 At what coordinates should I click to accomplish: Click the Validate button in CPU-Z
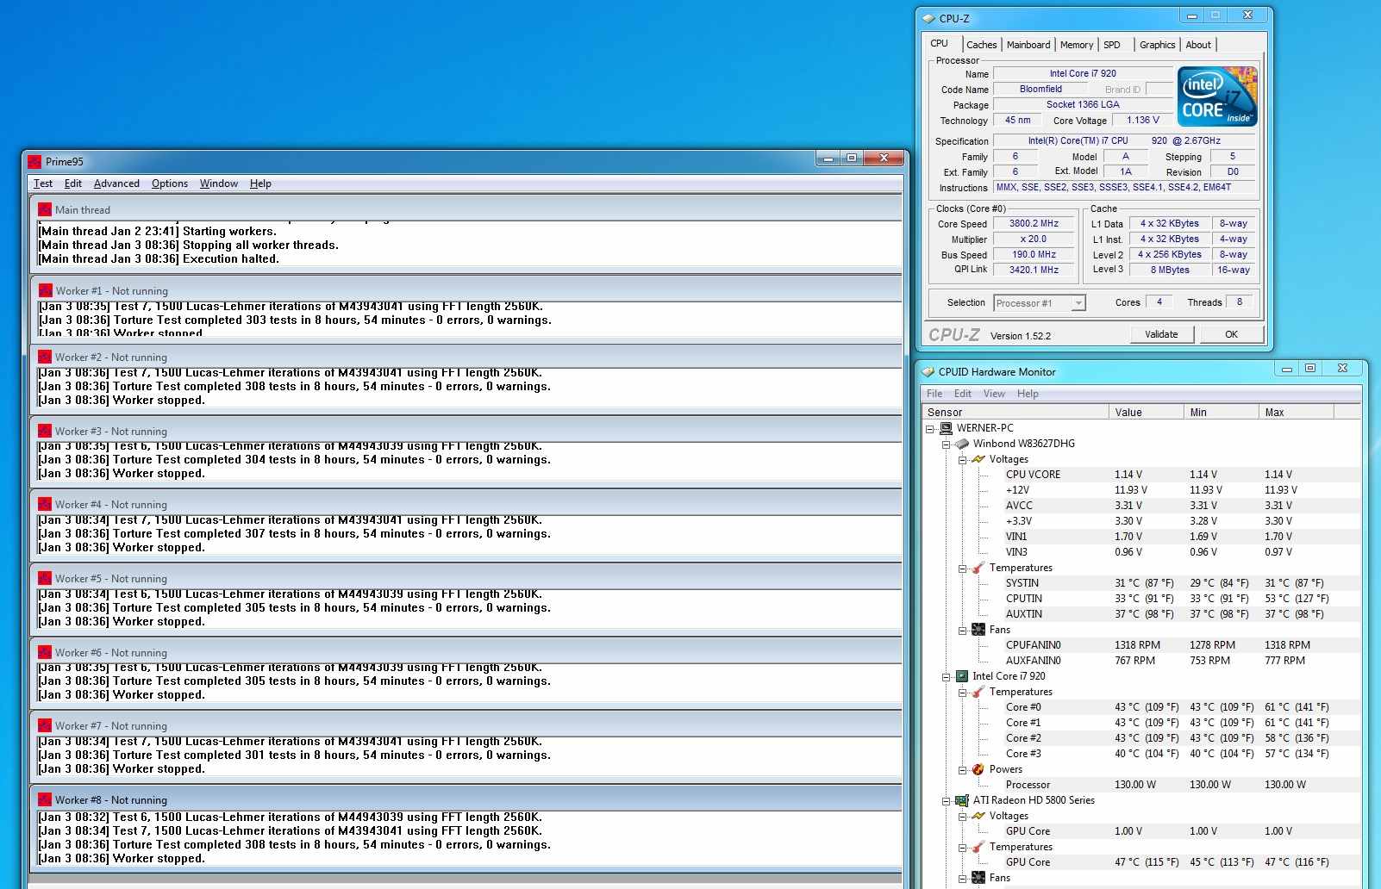click(x=1161, y=334)
